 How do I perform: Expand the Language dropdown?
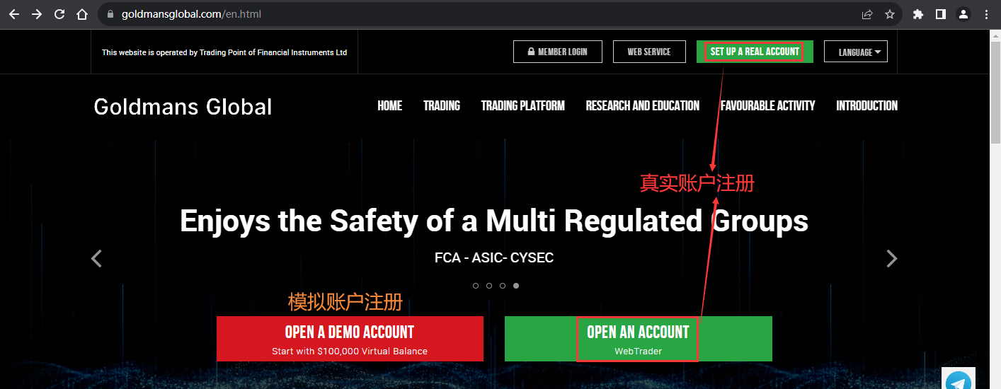click(856, 52)
